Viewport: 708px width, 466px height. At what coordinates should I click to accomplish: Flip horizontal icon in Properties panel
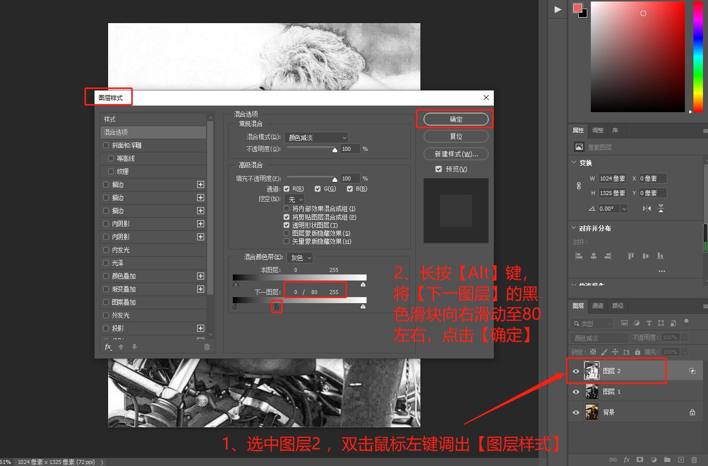tap(647, 209)
